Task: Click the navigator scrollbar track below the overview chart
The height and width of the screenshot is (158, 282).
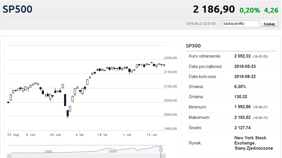Action: 84,156
